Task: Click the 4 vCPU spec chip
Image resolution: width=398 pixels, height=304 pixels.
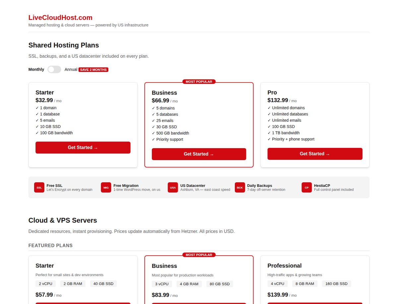Action: [x=278, y=284]
